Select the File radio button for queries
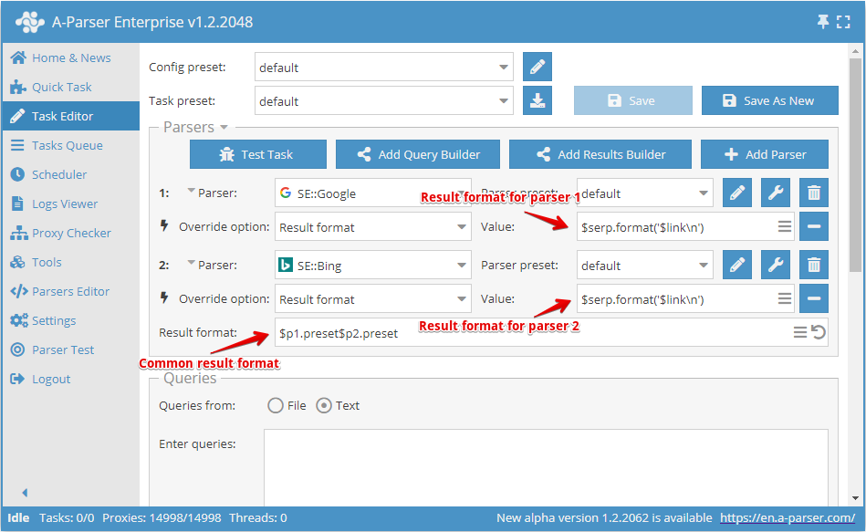 point(276,406)
